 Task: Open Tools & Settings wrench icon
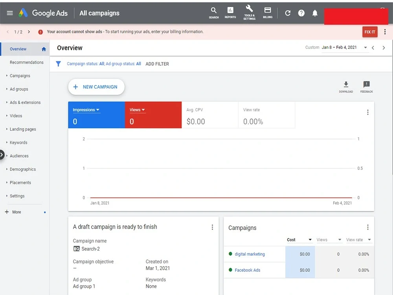(x=249, y=12)
